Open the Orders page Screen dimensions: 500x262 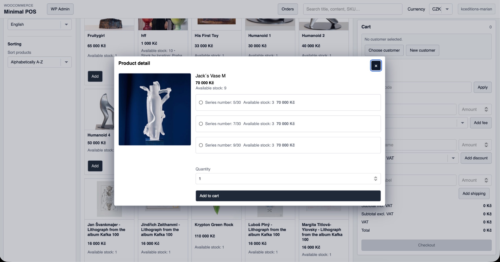[287, 9]
